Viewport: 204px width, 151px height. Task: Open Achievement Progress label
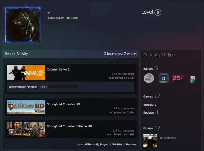click(x=23, y=87)
